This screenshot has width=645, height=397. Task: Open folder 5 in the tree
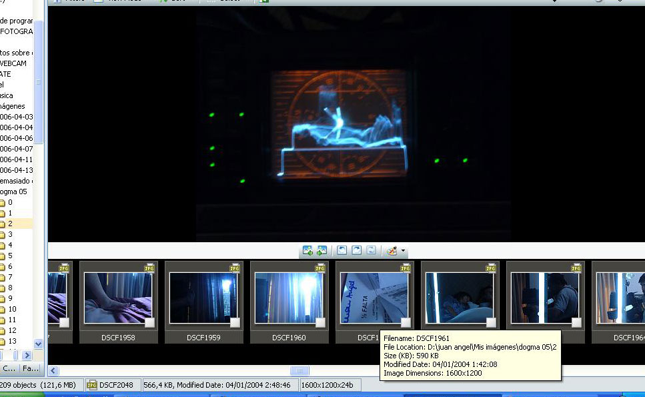[x=10, y=256]
